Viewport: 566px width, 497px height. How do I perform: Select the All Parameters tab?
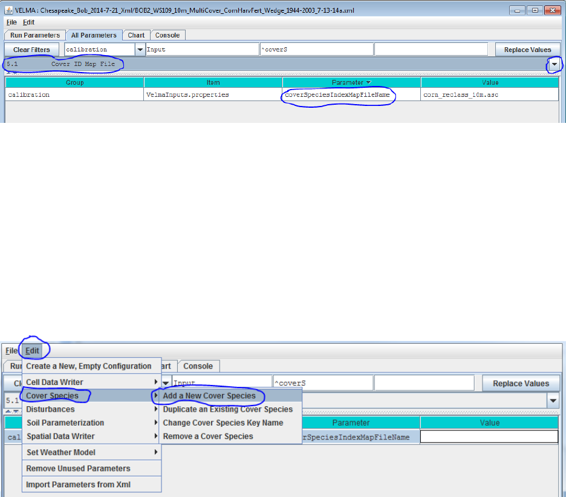[94, 35]
